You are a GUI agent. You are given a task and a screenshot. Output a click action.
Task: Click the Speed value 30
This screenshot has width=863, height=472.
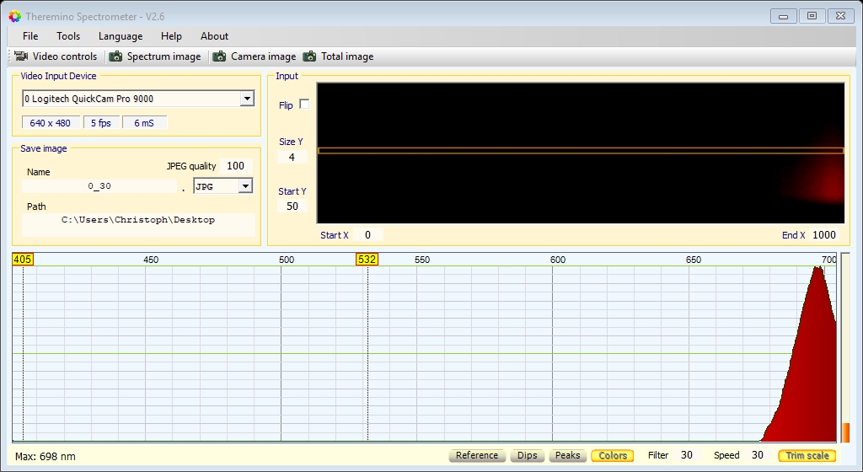758,455
